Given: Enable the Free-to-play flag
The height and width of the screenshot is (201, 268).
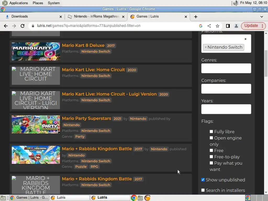Looking at the screenshot, I should [211, 157].
